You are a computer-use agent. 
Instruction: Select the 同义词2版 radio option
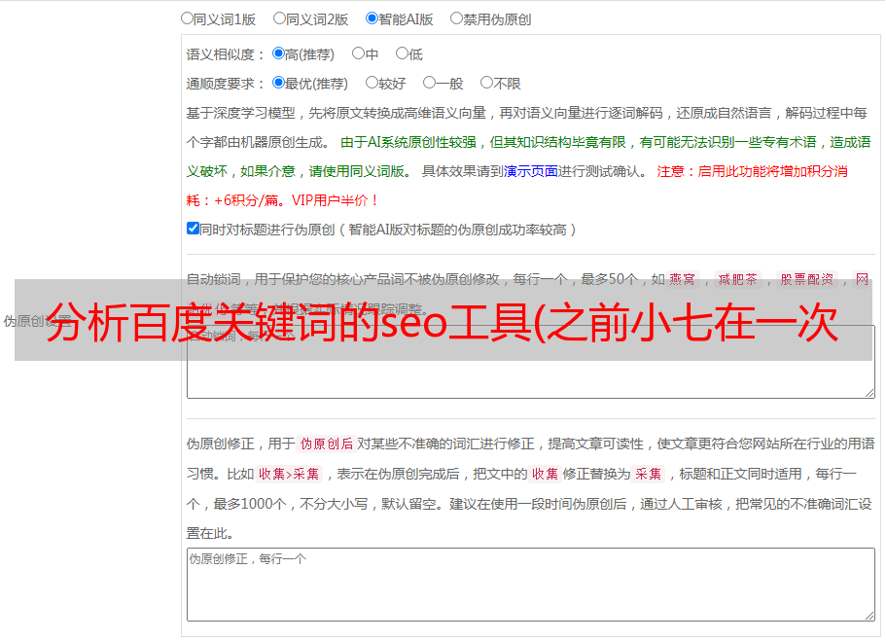pos(279,18)
